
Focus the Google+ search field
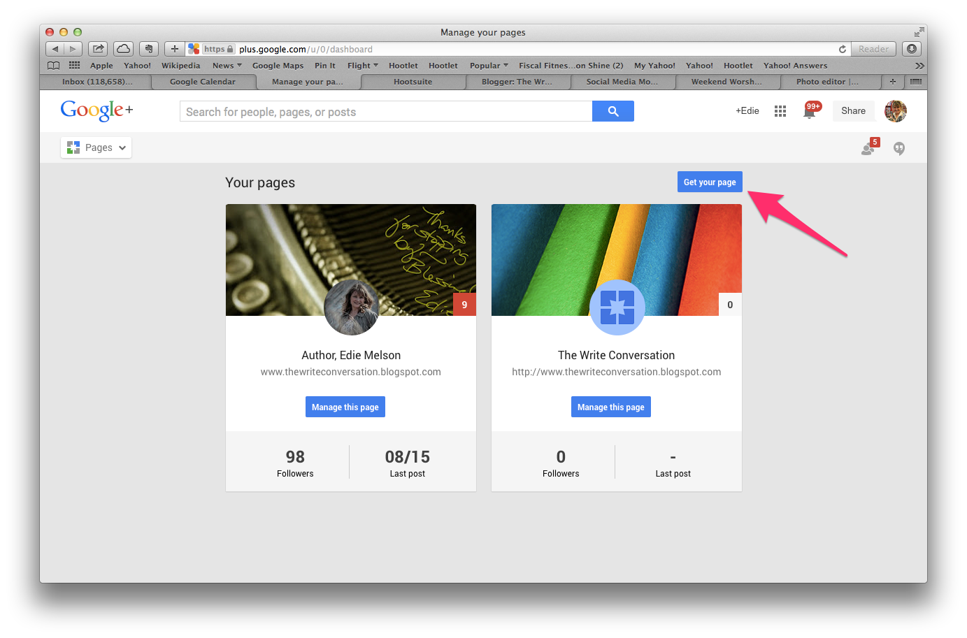point(386,111)
